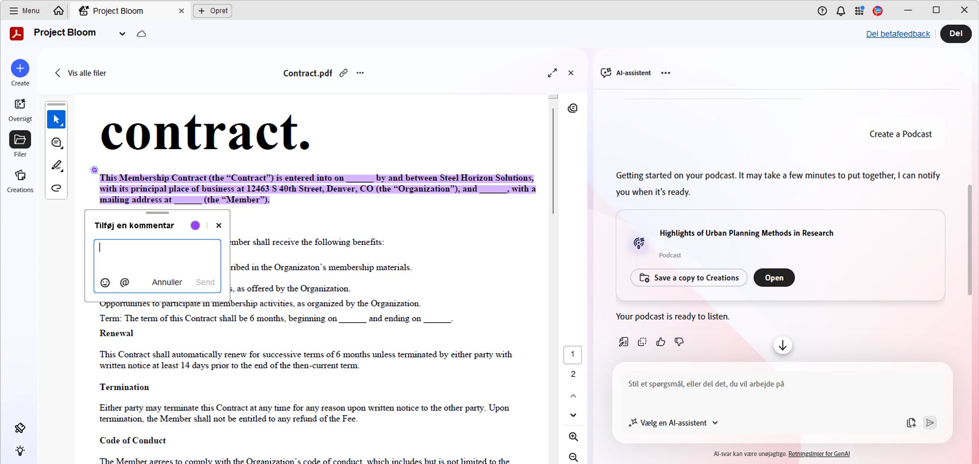Close the Contract.pdf viewer
Viewport: 979px width, 464px height.
[571, 73]
